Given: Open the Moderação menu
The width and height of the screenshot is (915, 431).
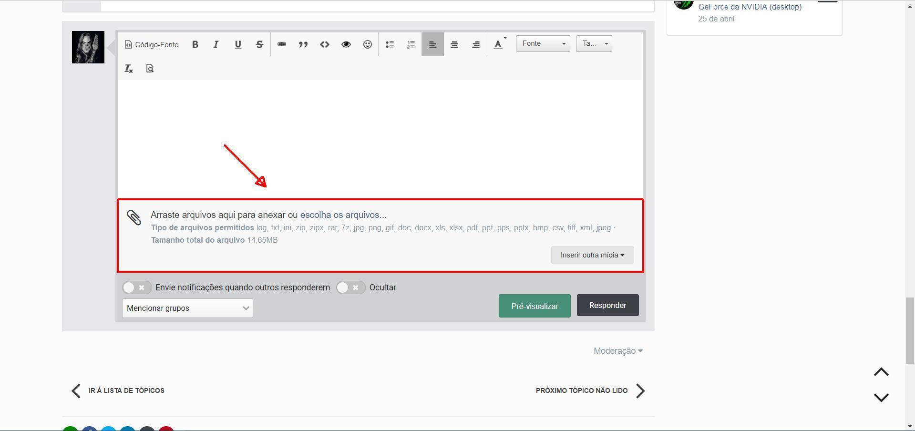Looking at the screenshot, I should [x=618, y=351].
